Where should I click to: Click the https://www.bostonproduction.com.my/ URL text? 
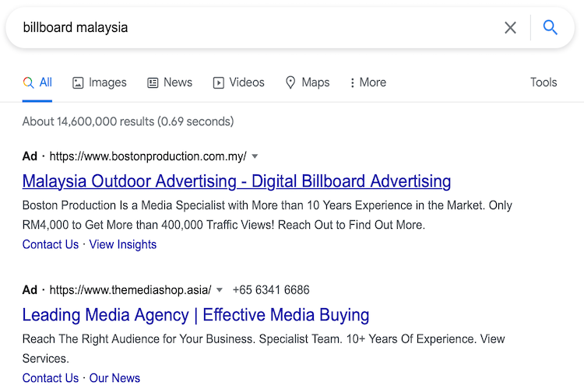pyautogui.click(x=148, y=156)
